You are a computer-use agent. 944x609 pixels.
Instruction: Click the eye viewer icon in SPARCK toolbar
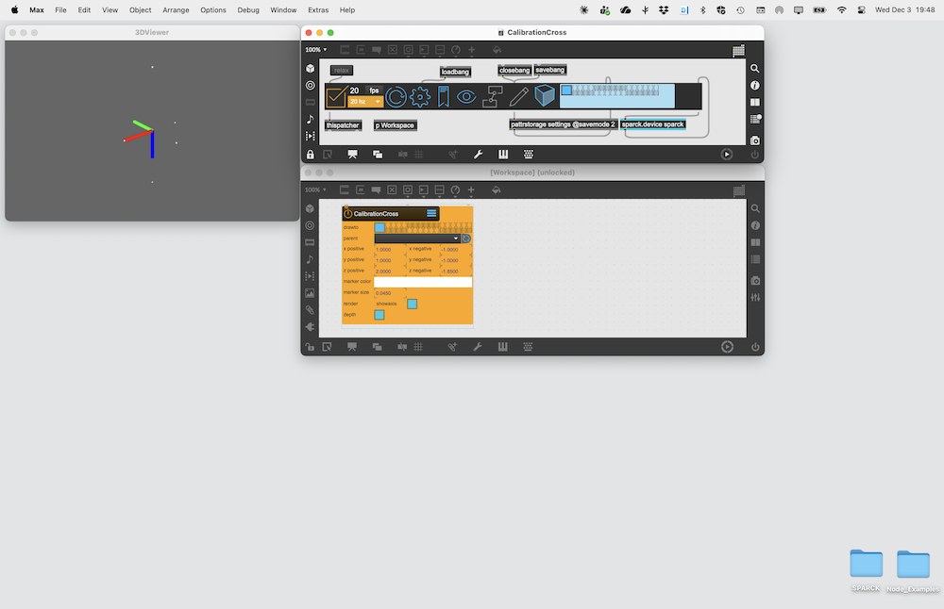[x=466, y=96]
